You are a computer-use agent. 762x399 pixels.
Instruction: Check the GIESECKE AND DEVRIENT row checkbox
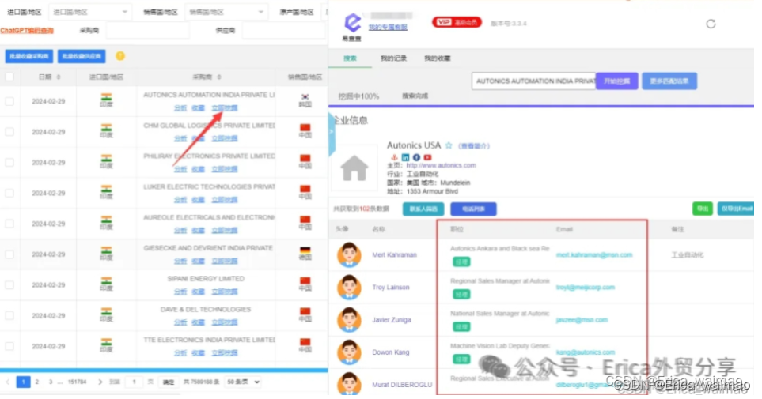9,254
